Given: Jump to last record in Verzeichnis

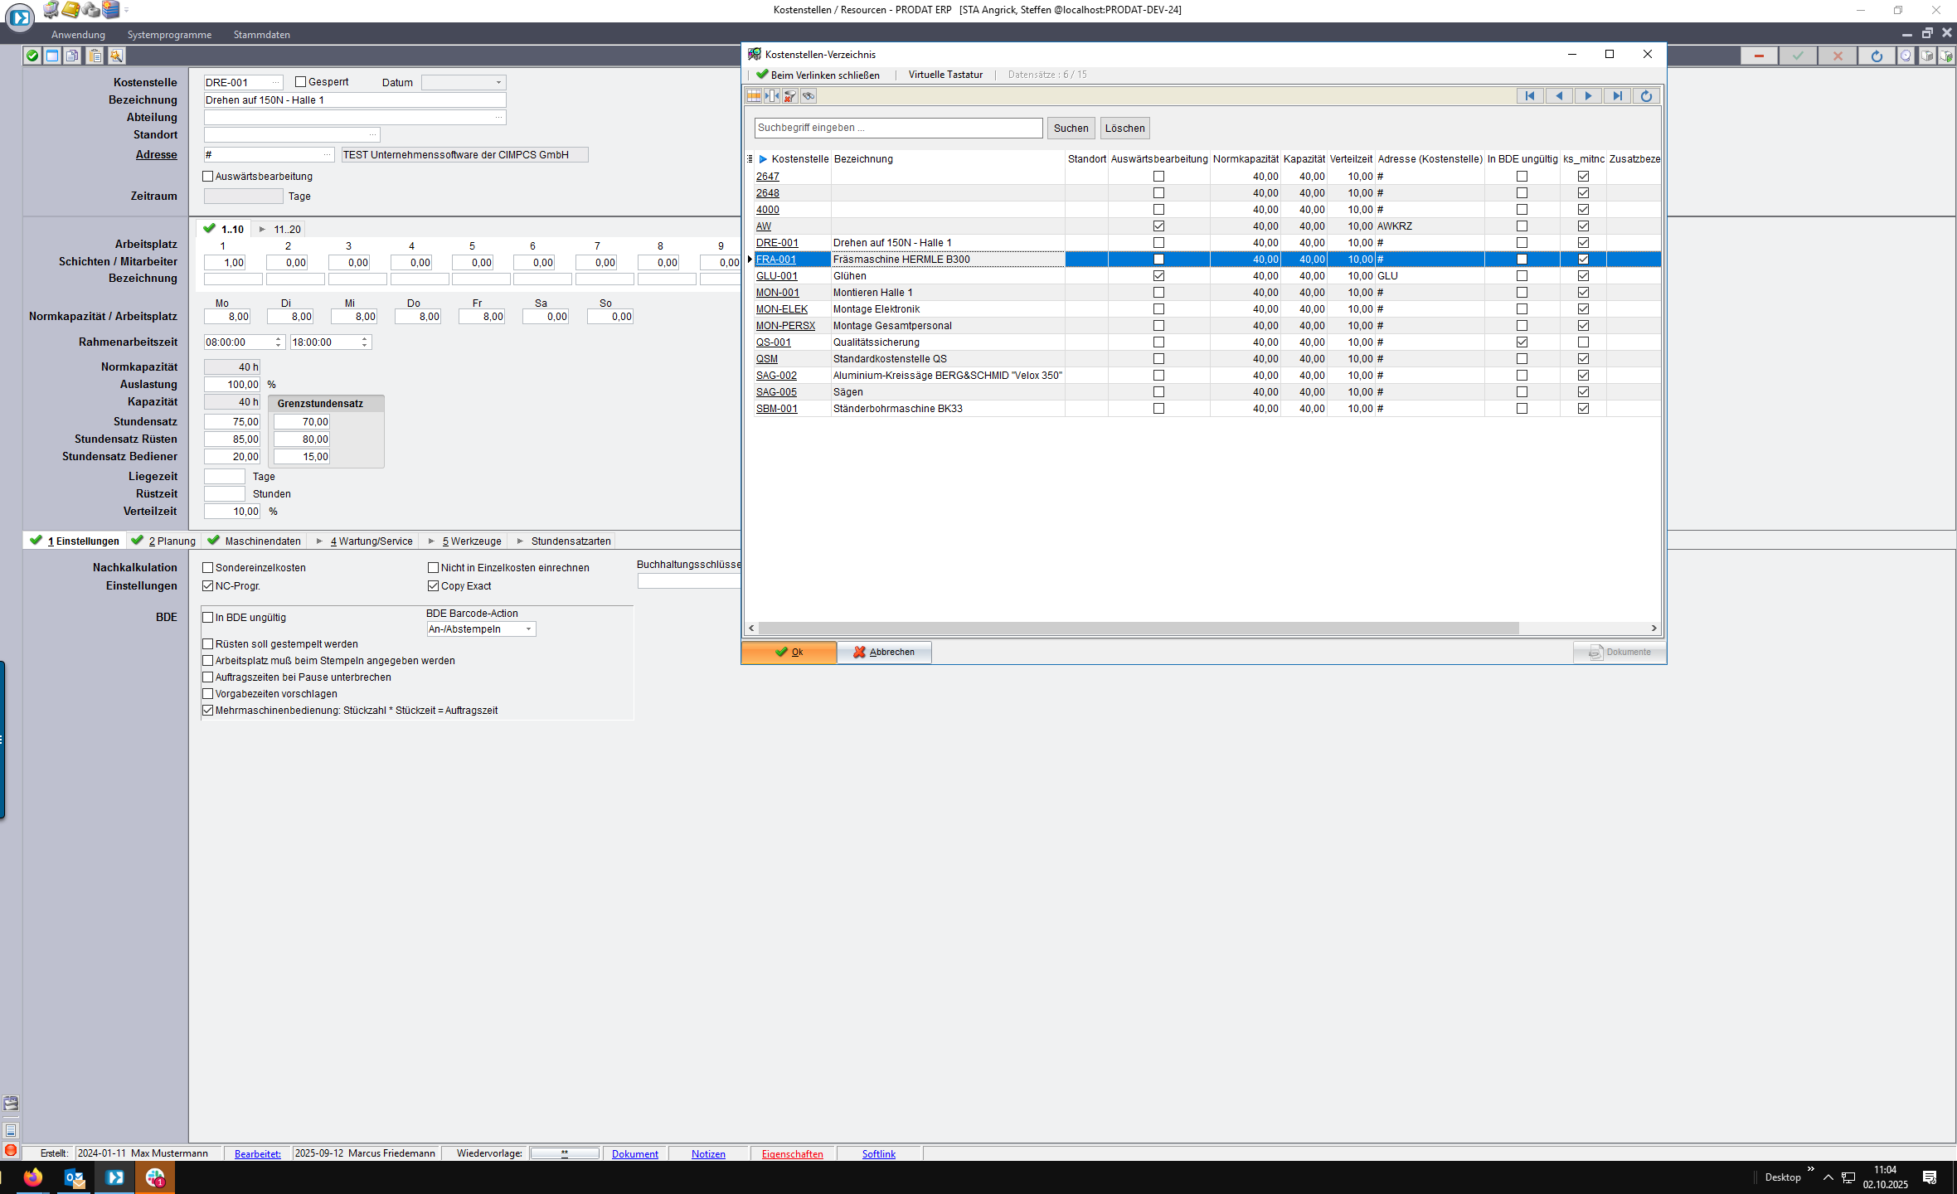Looking at the screenshot, I should [1616, 96].
